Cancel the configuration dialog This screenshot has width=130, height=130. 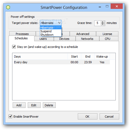(x=109, y=117)
